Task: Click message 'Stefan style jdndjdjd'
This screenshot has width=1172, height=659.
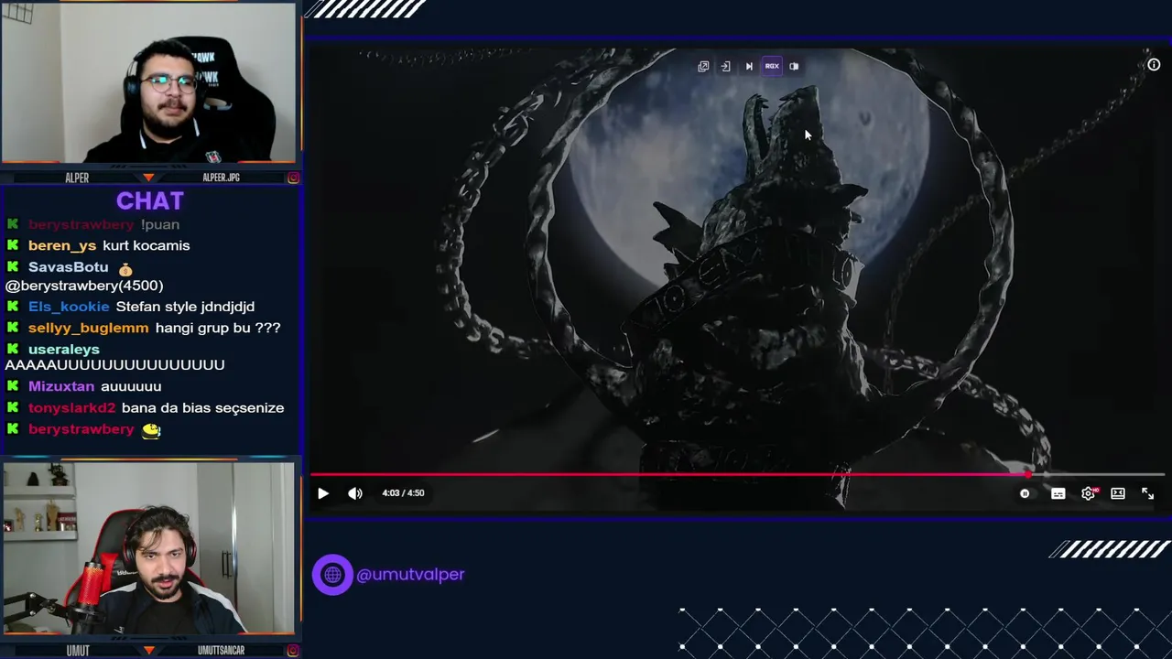Action: tap(185, 307)
